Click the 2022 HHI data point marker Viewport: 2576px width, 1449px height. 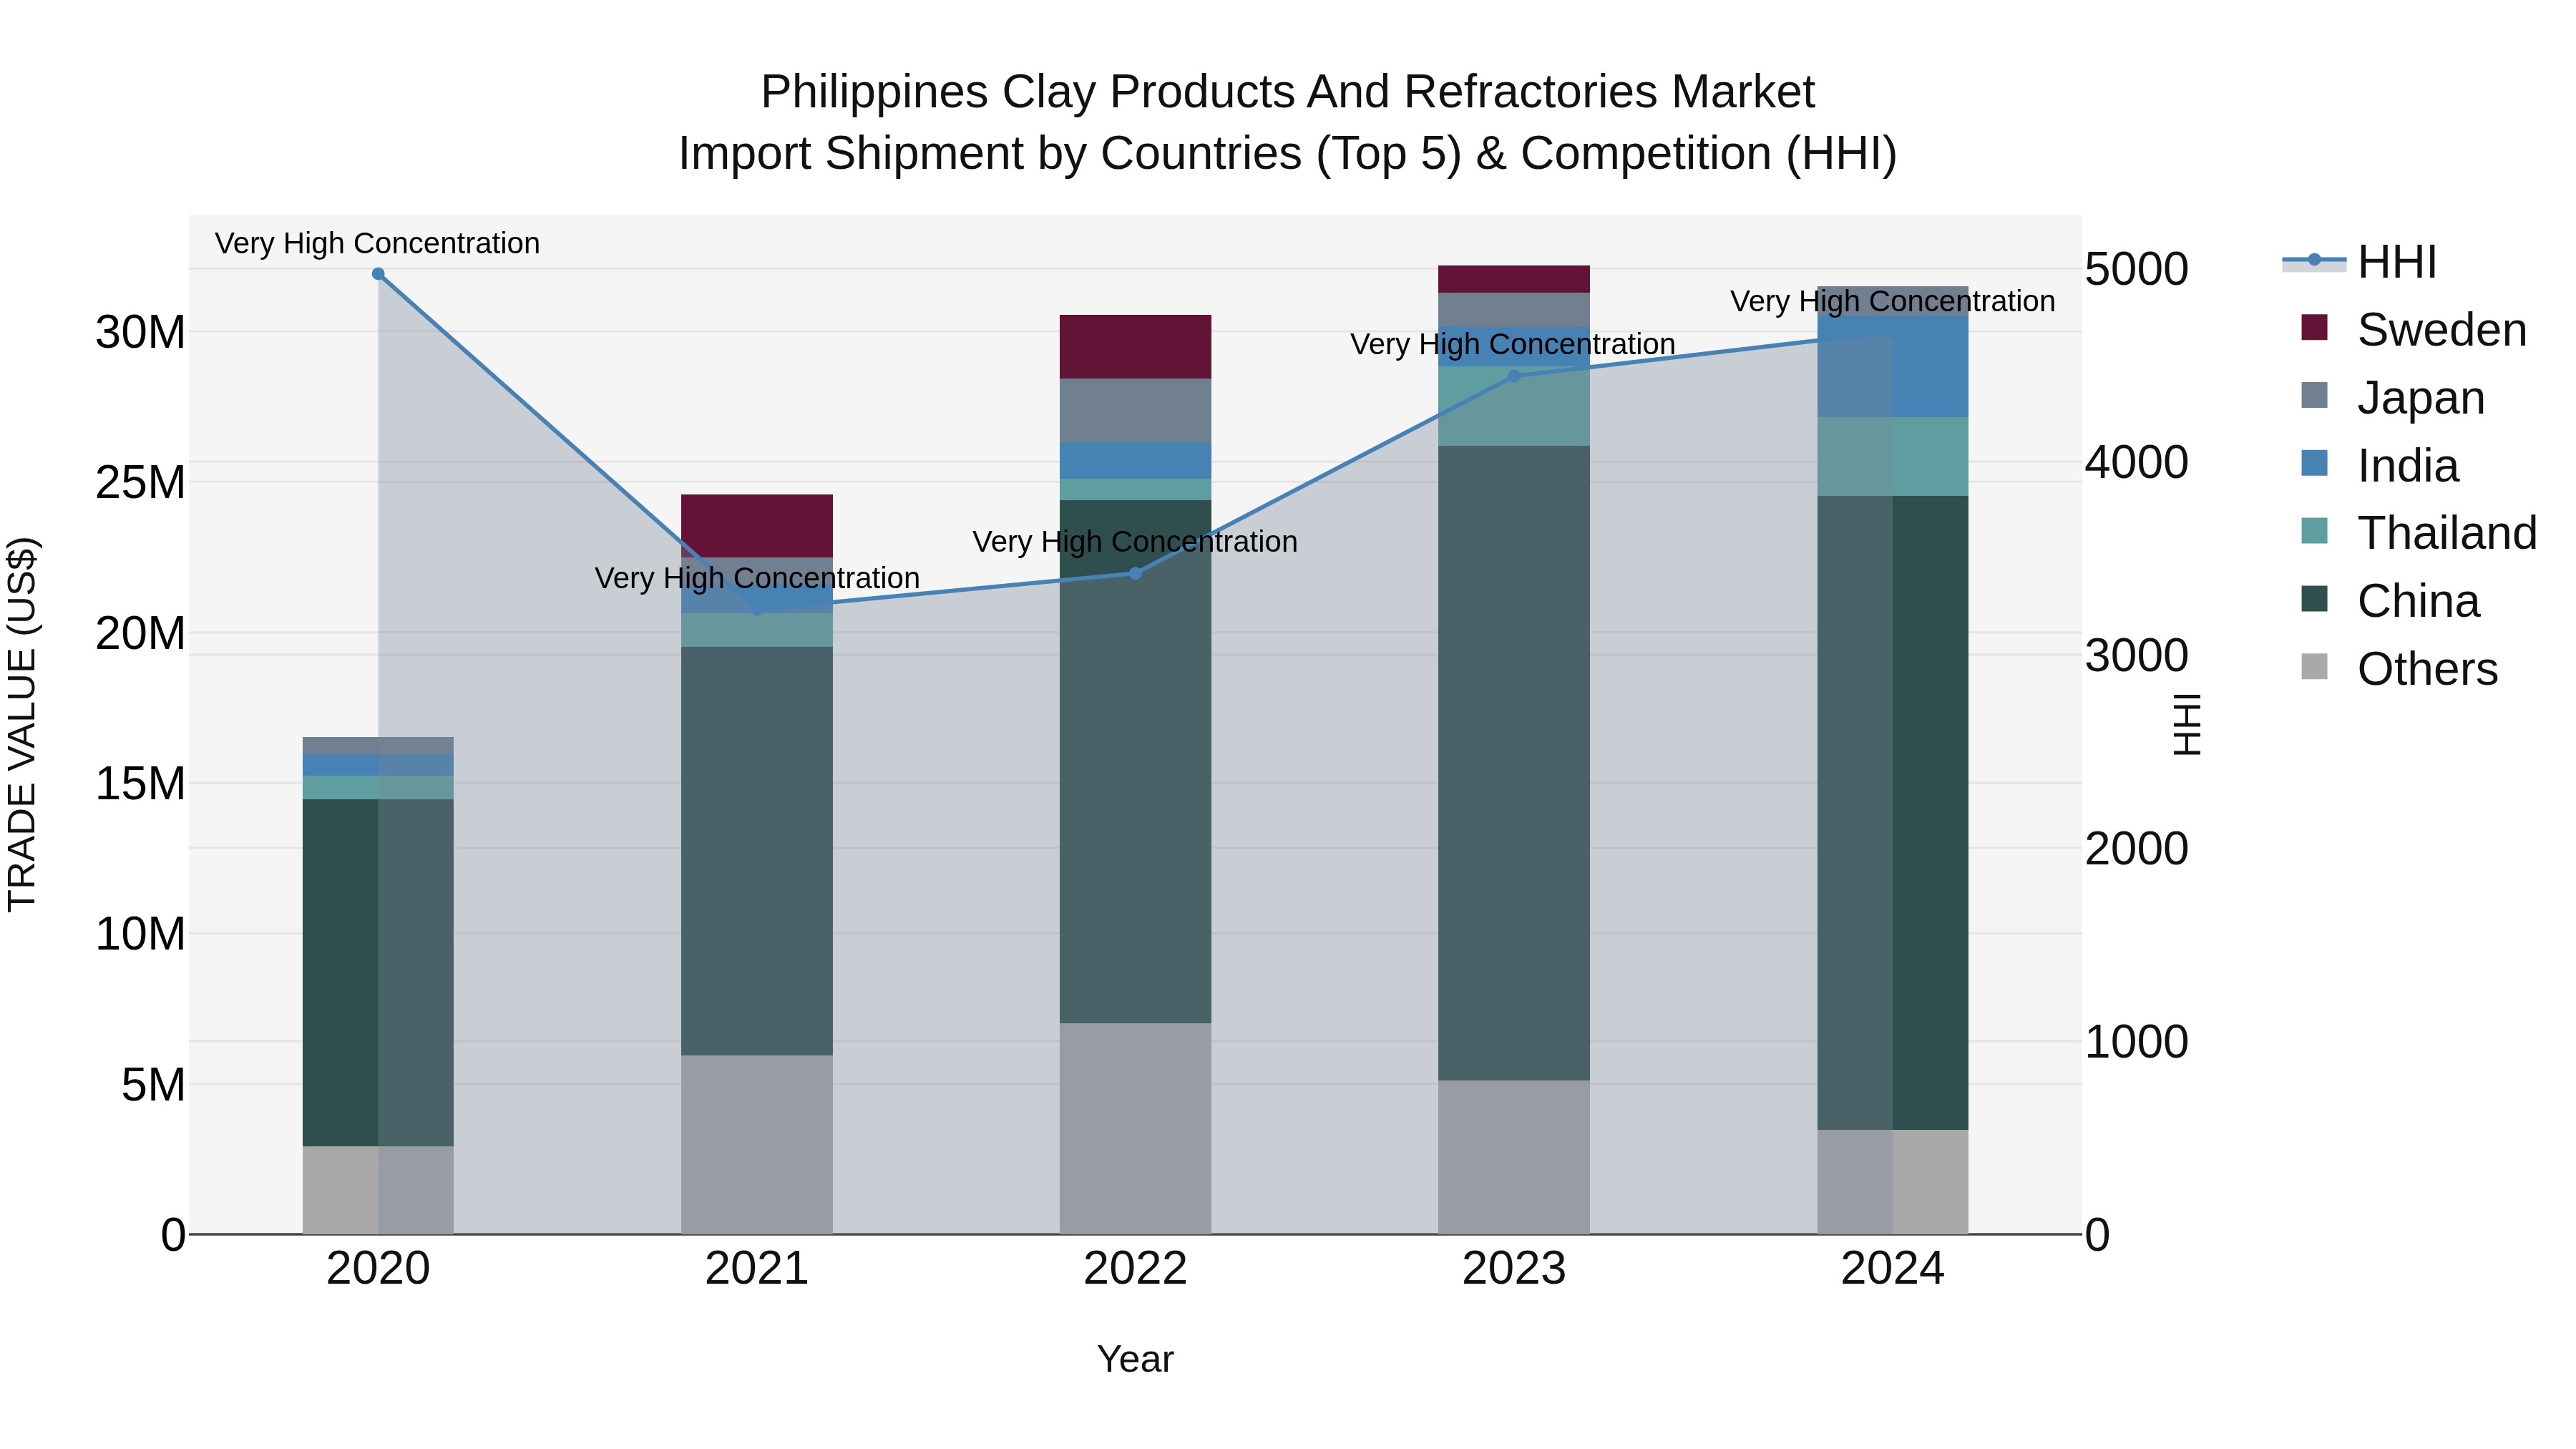1135,573
